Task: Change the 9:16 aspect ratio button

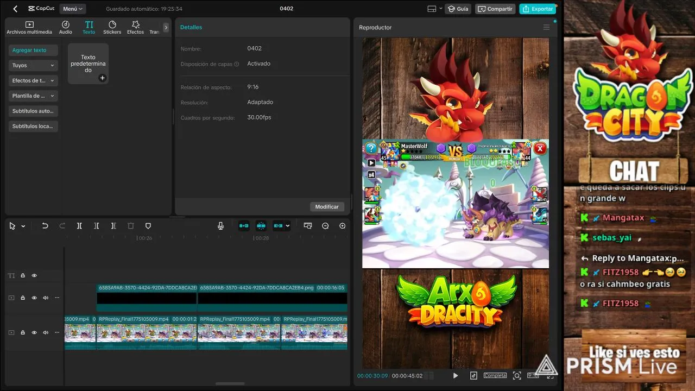Action: click(x=533, y=375)
